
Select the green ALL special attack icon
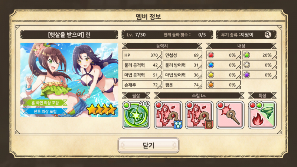click(x=136, y=115)
